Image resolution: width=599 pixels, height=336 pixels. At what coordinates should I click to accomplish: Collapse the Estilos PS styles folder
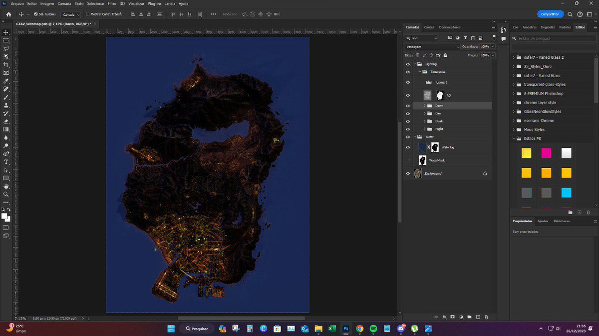pos(514,138)
